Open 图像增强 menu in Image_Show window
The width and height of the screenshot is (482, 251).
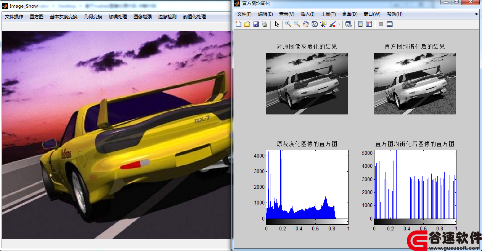click(x=143, y=17)
